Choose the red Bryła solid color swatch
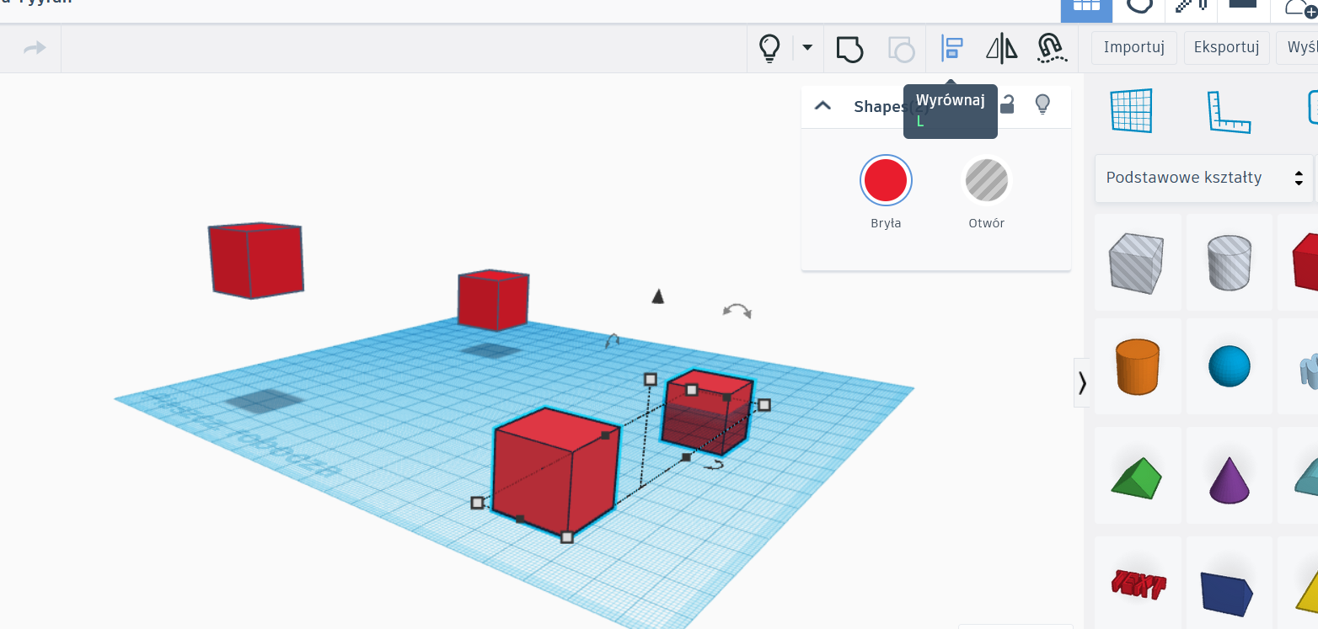Image resolution: width=1318 pixels, height=629 pixels. [886, 180]
